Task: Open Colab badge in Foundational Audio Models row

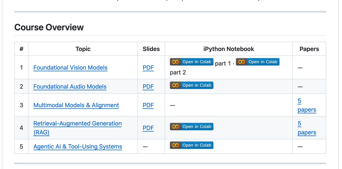Action: [192, 85]
